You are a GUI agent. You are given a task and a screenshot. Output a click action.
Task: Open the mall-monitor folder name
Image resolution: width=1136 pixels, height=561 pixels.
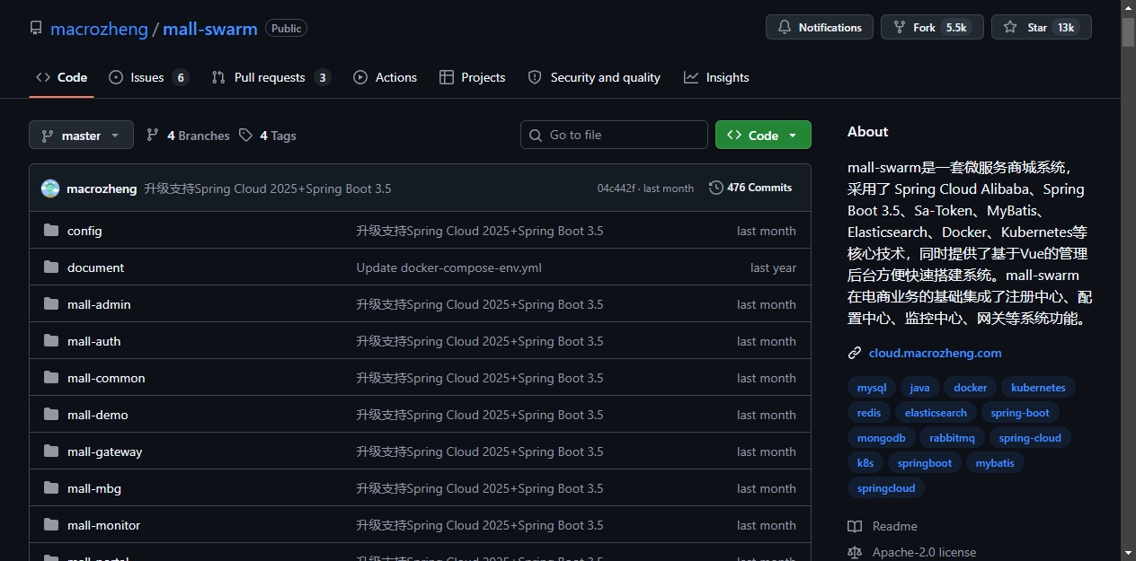pyautogui.click(x=104, y=526)
